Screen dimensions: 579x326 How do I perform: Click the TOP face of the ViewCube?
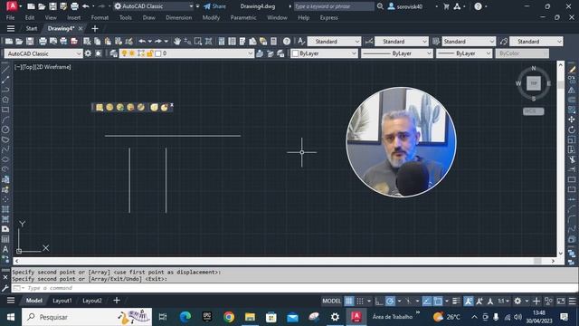534,83
